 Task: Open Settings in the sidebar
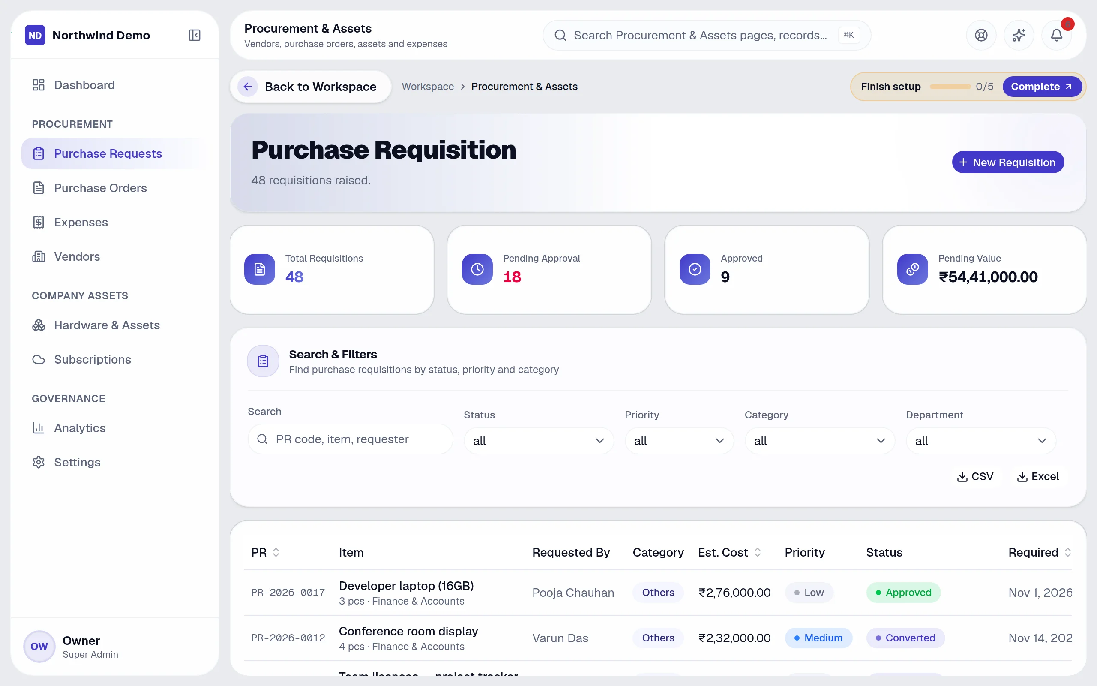(x=114, y=462)
